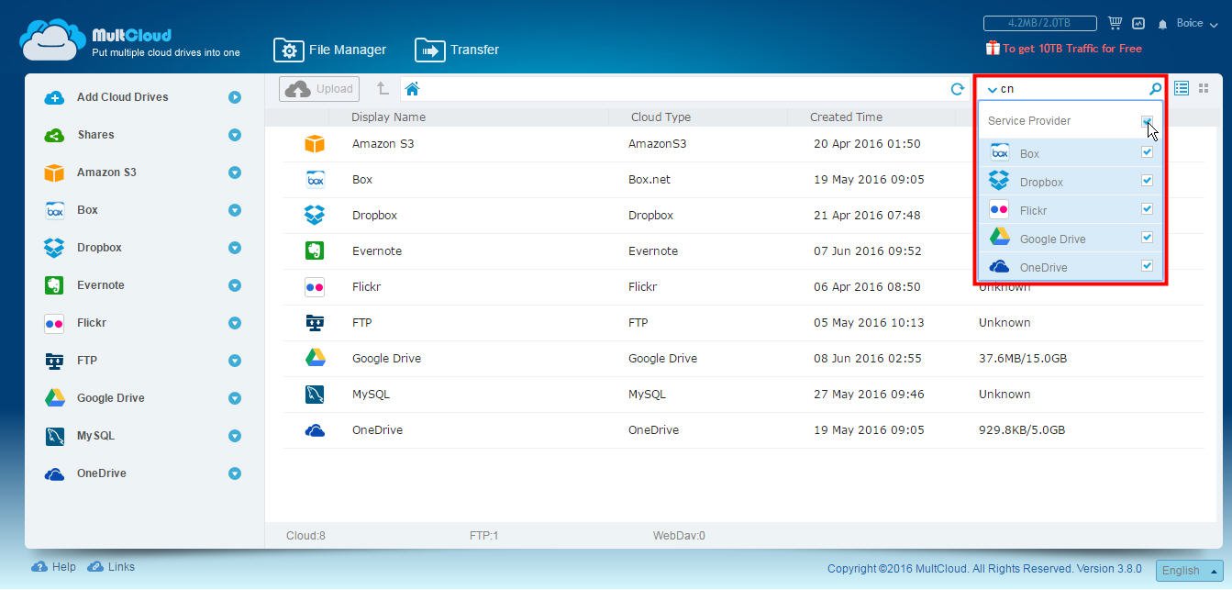Uncheck the Flickr checkbox in search filter
The width and height of the screenshot is (1232, 590).
tap(1147, 209)
